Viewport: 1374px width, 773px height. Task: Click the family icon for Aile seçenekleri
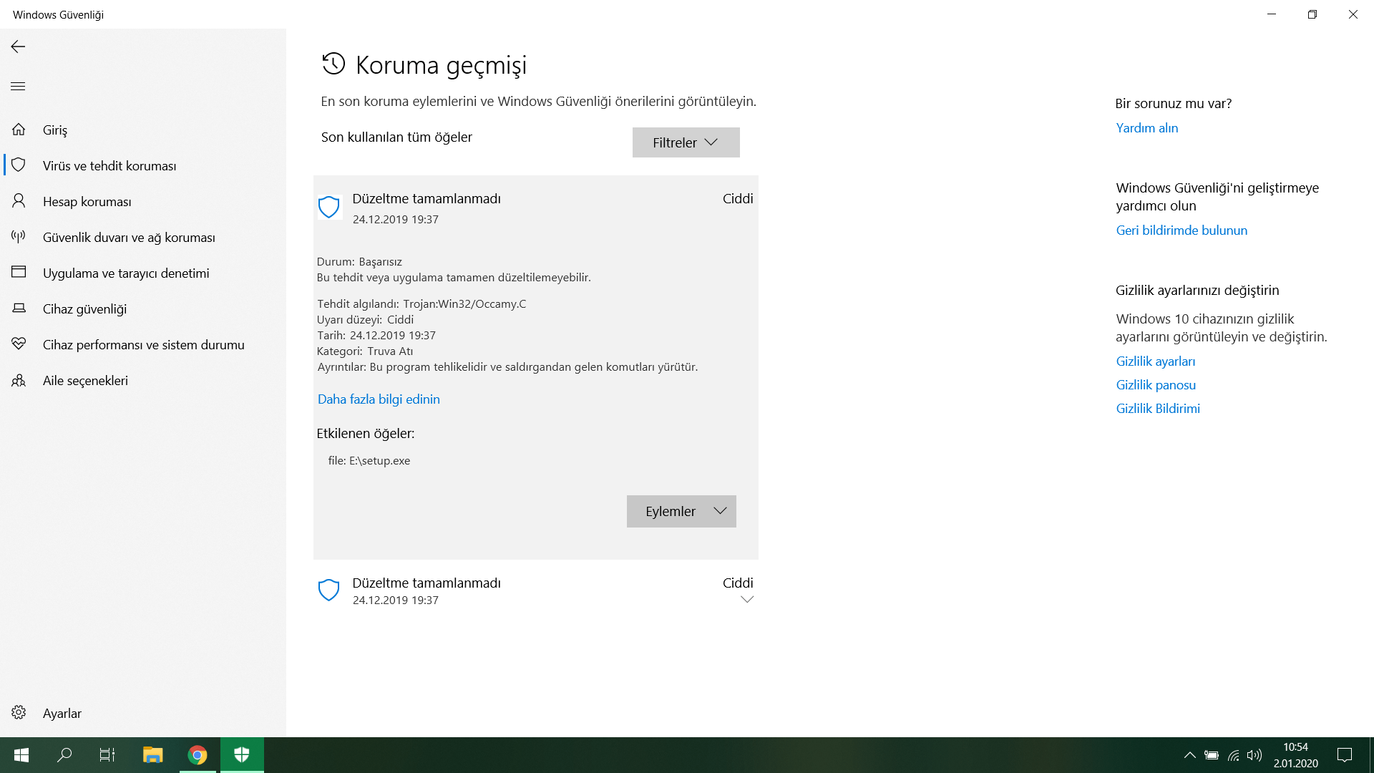pos(19,380)
